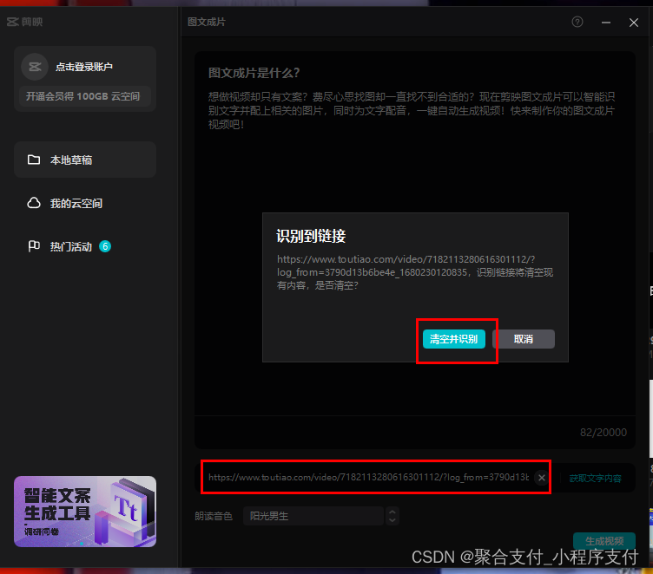
Task: Click 点击登录账户 to sign in
Action: coord(84,67)
